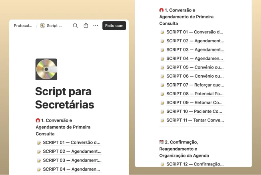Click the search magnifier icon
261x175 pixels.
tap(75, 26)
